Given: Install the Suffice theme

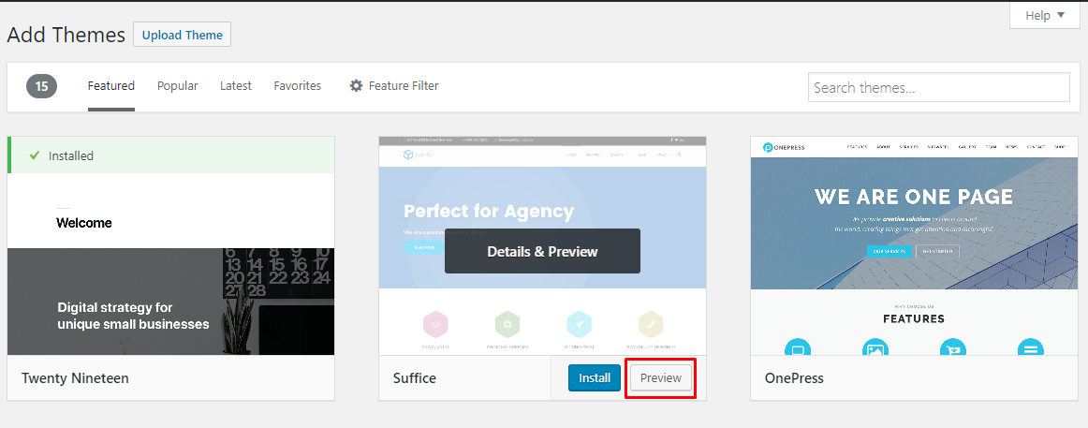Looking at the screenshot, I should coord(595,378).
